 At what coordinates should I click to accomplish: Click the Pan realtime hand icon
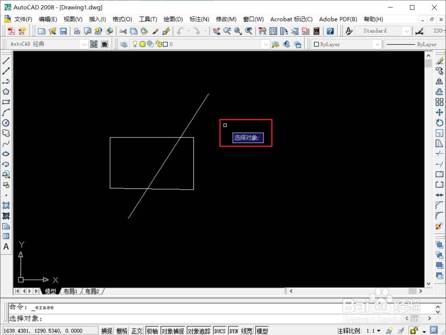[216, 31]
